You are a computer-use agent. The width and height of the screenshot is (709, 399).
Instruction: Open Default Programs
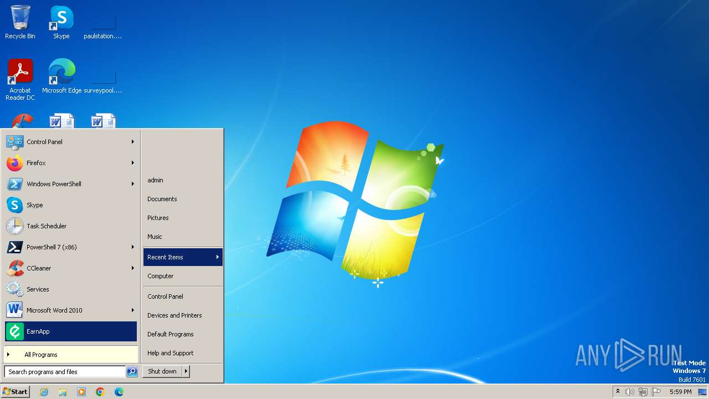coord(183,334)
